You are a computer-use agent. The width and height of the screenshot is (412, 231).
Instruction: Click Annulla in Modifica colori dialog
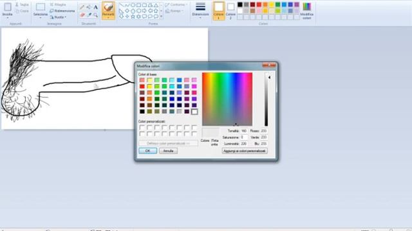coord(168,151)
